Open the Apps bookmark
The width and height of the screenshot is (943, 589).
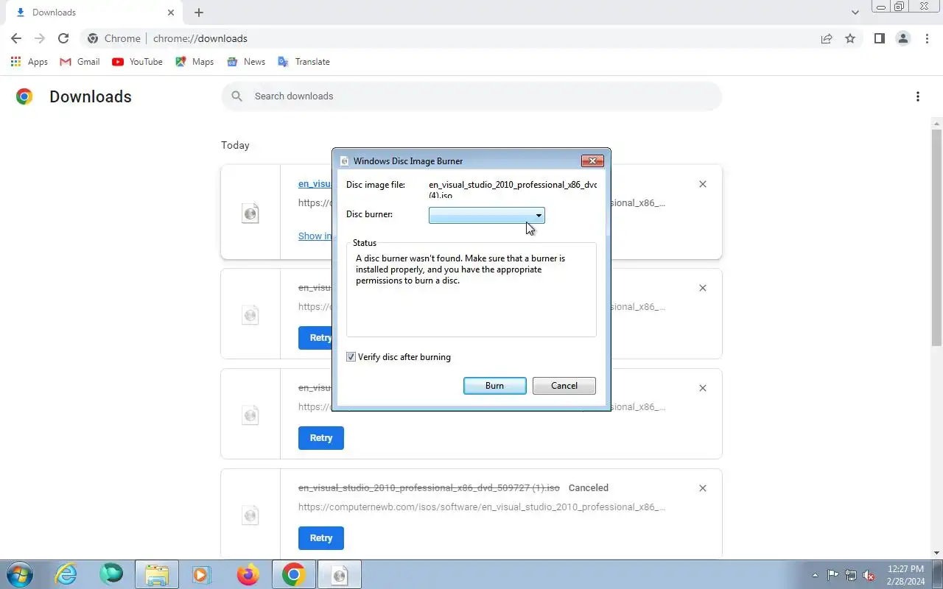(x=29, y=62)
